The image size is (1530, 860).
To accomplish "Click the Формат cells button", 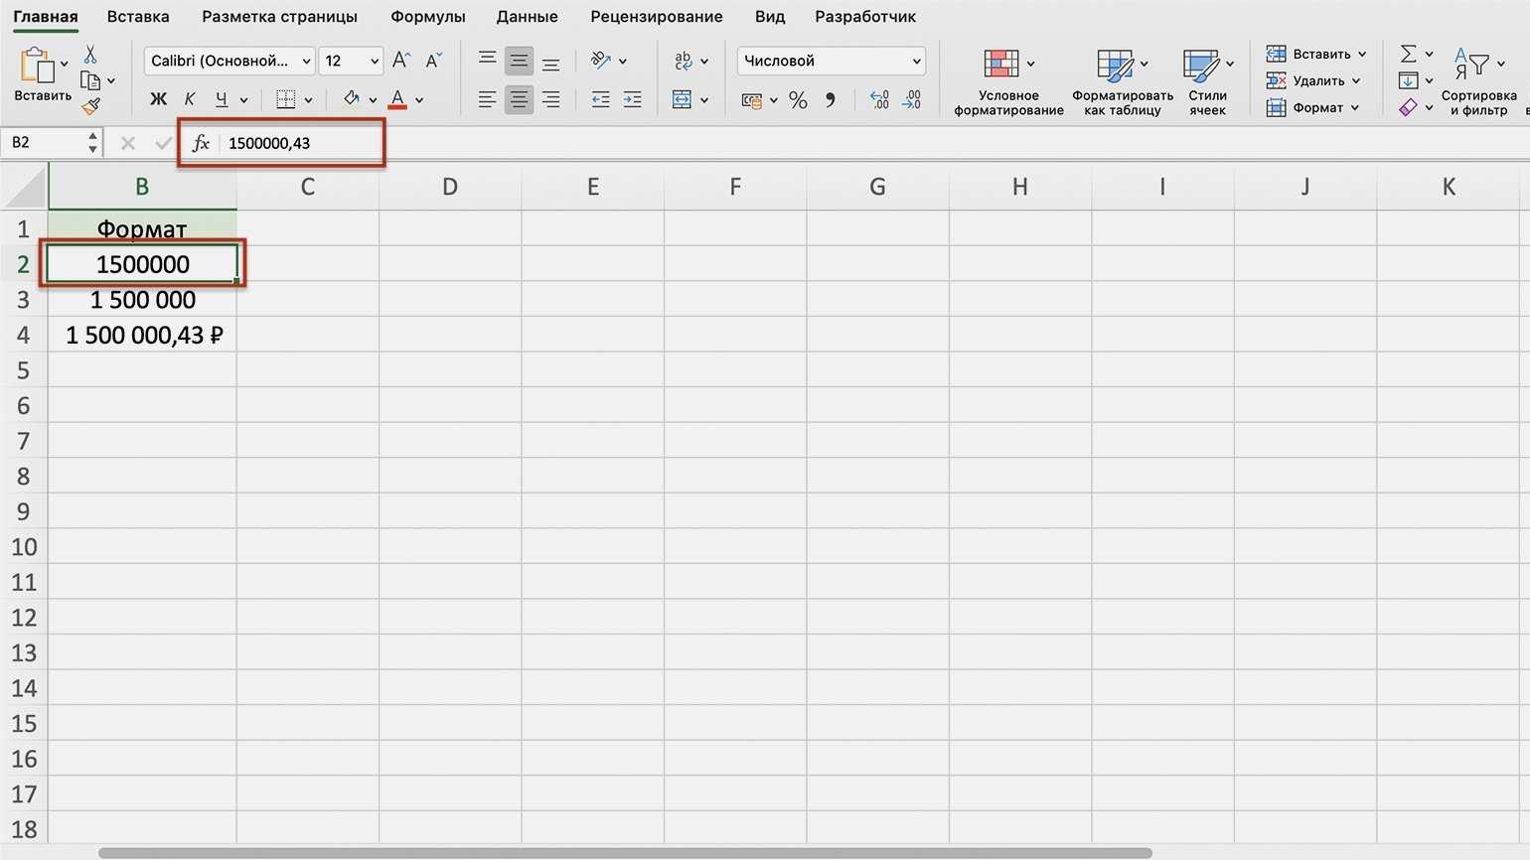I will click(x=1311, y=107).
